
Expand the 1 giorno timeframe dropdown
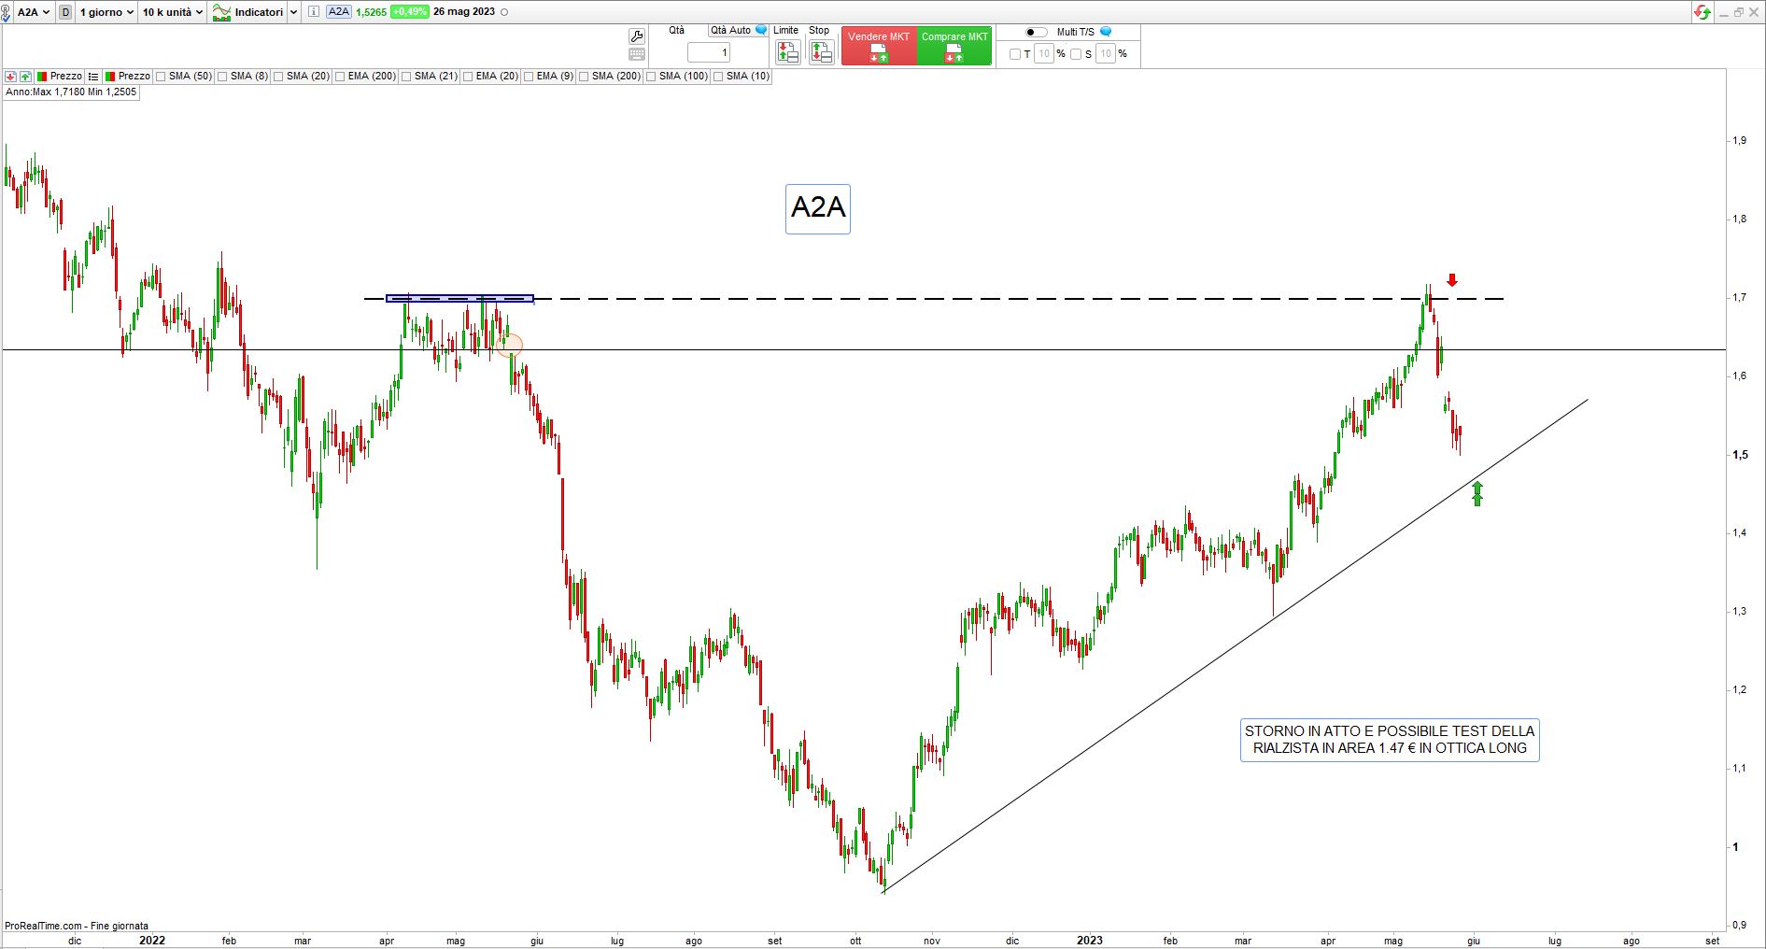click(106, 12)
